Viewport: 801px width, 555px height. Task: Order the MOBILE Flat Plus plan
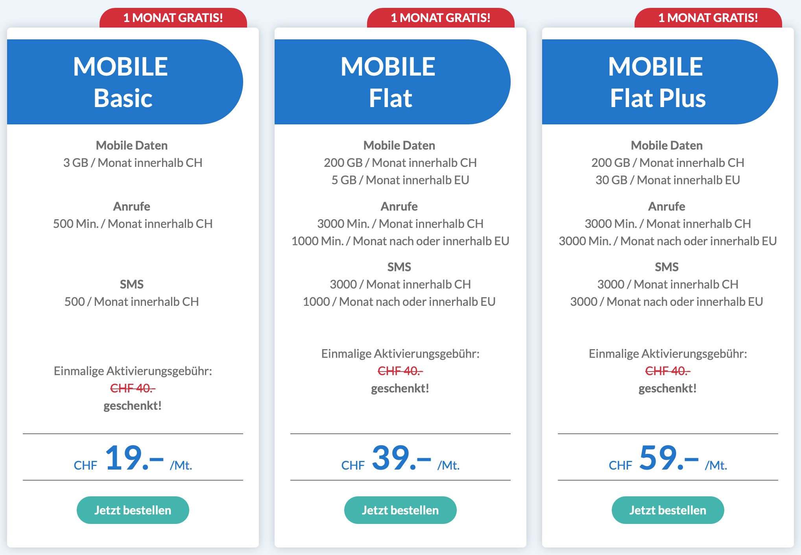(668, 510)
